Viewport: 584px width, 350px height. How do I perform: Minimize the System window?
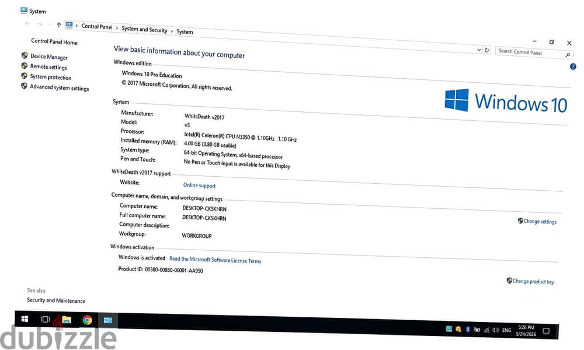534,41
